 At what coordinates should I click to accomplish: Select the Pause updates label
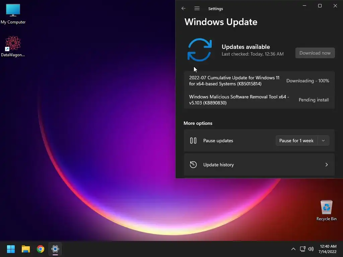click(218, 141)
